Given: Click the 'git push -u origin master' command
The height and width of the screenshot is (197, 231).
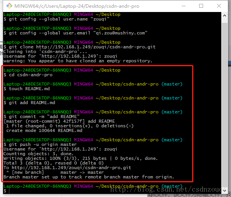Looking at the screenshot, I should pyautogui.click(x=40, y=144).
